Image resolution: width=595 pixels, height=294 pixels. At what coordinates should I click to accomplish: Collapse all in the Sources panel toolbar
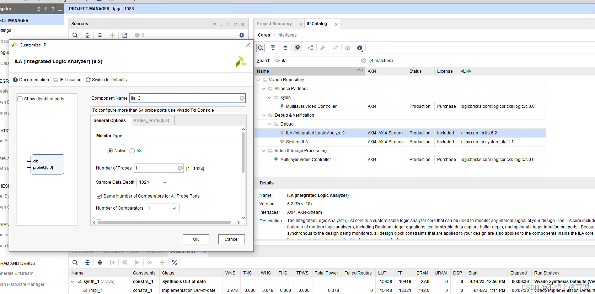[87, 35]
